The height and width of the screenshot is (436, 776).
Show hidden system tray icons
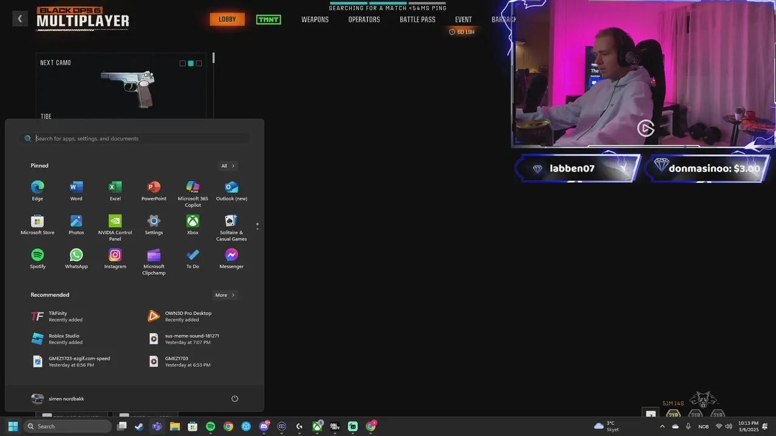tap(662, 426)
